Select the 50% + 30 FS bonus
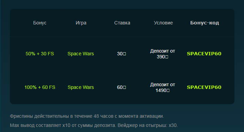Viewport: 244px width, 132px height. [40, 54]
